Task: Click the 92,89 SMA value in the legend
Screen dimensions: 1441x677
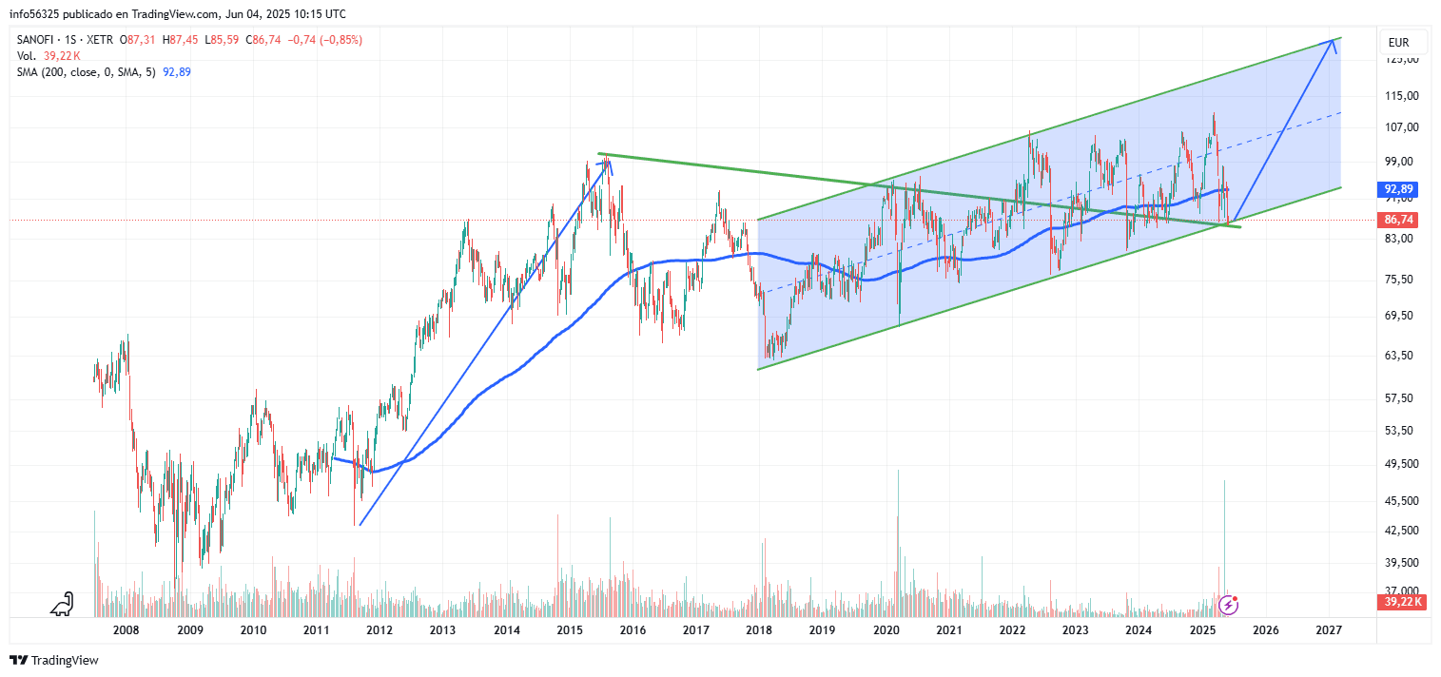Action: coord(178,72)
